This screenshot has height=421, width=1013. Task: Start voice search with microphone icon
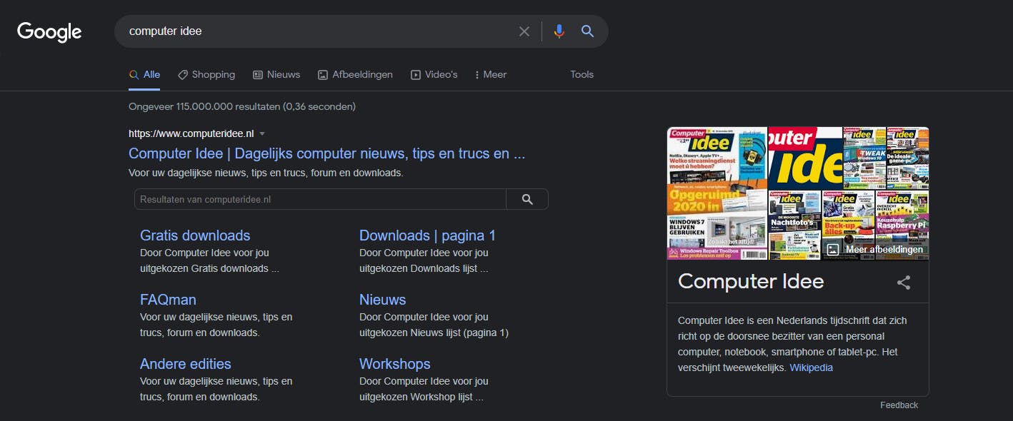pos(559,31)
